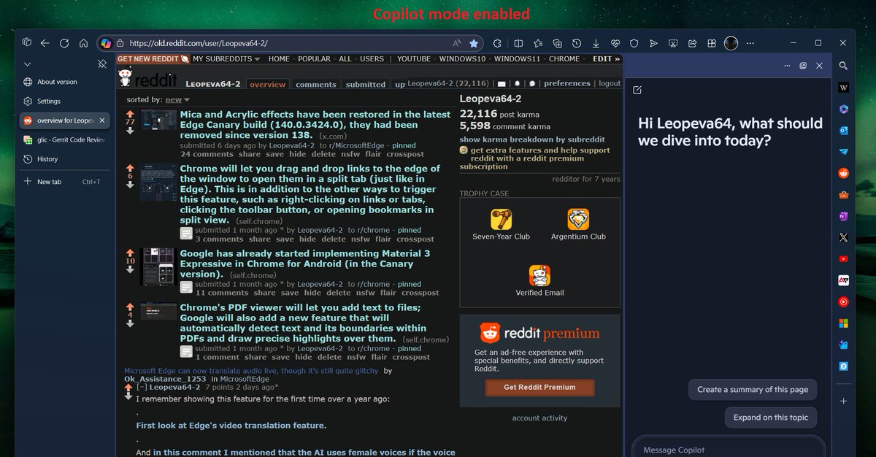Switch to the glic - Gerrit Code Review tab
Viewport: 876px width, 457px height.
click(64, 139)
